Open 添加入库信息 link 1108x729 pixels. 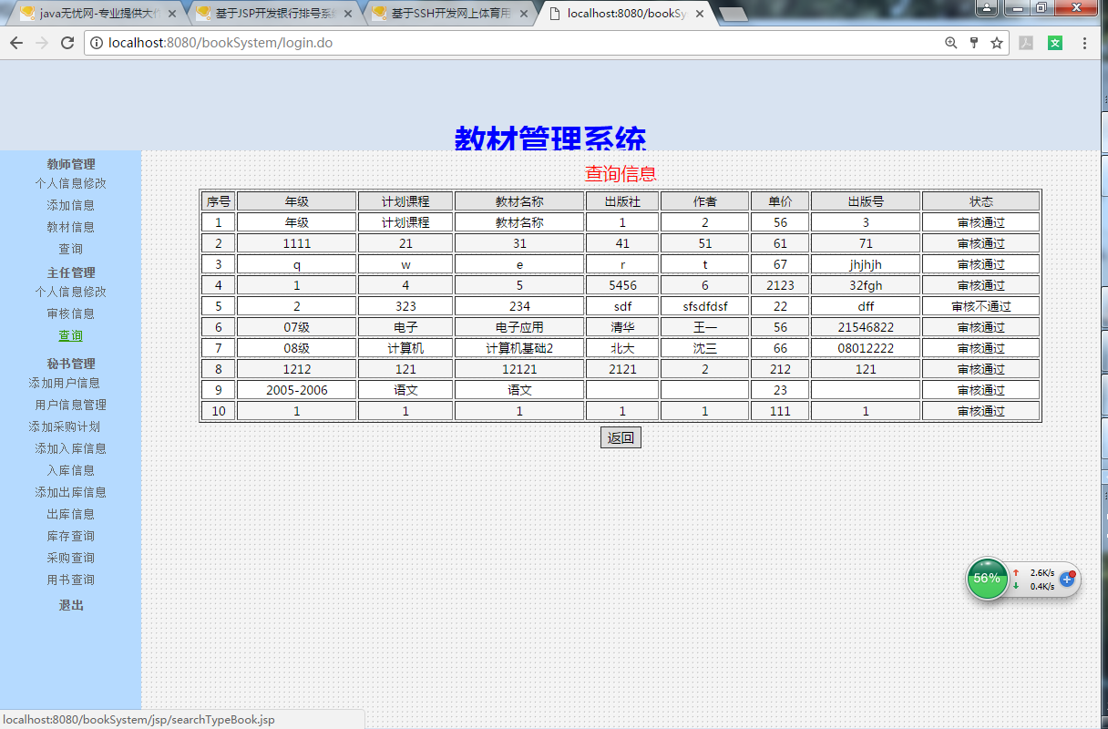click(x=71, y=448)
